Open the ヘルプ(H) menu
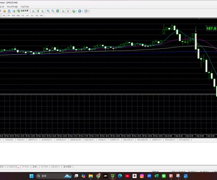Viewport: 217px width, 180px height. point(25,7)
